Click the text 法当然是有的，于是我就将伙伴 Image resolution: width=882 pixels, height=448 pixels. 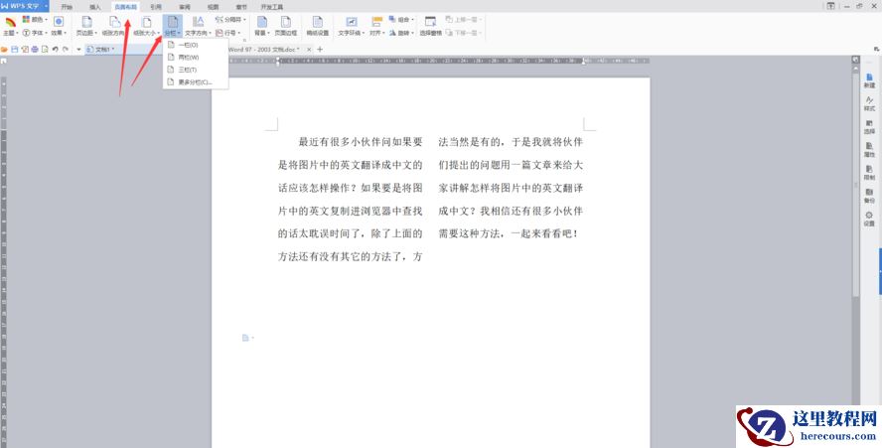coord(511,142)
